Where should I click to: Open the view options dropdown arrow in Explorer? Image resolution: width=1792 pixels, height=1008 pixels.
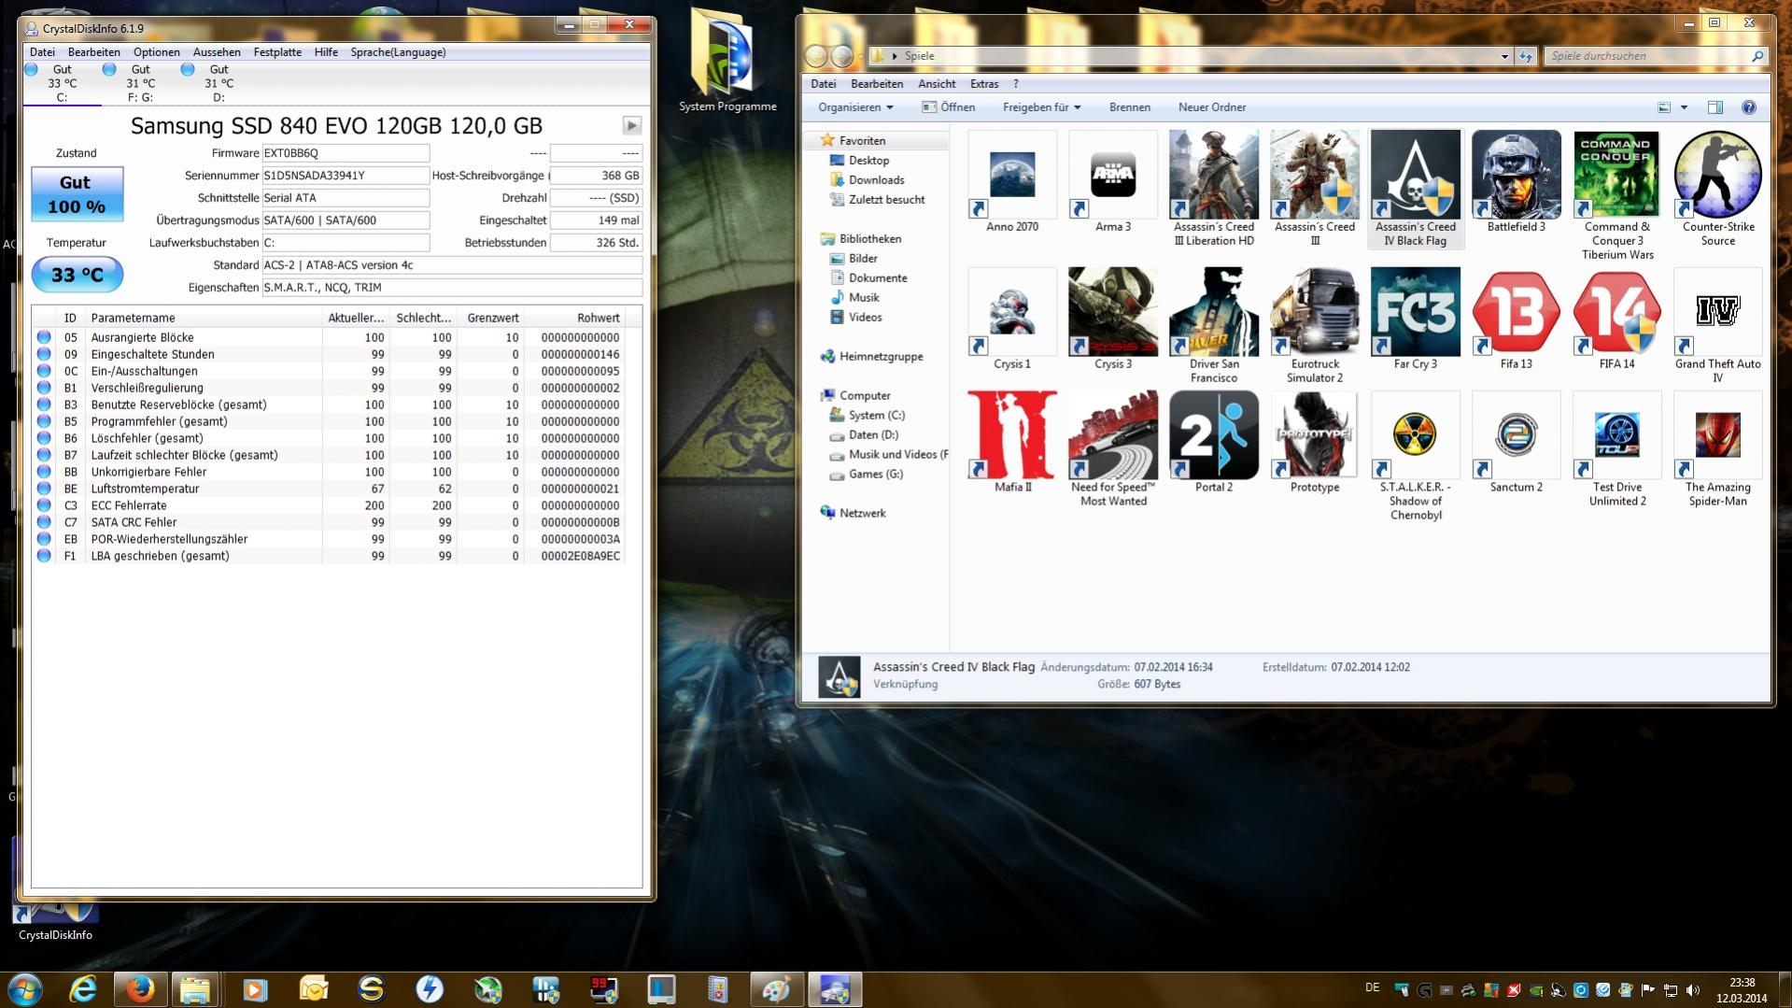tap(1684, 107)
